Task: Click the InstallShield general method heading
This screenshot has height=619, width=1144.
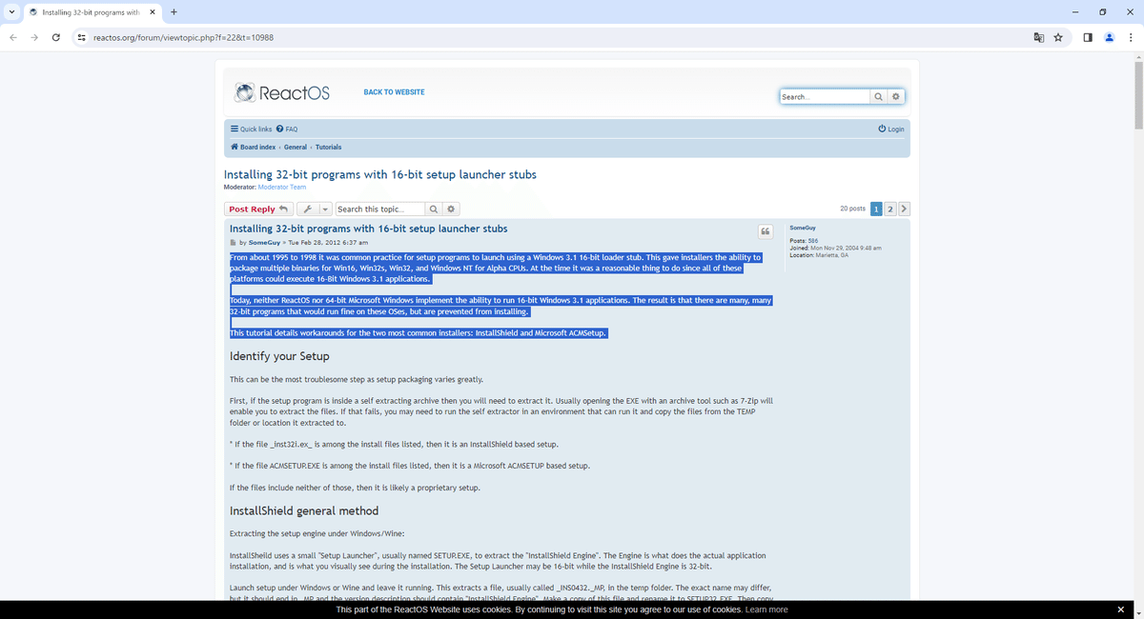Action: point(304,510)
